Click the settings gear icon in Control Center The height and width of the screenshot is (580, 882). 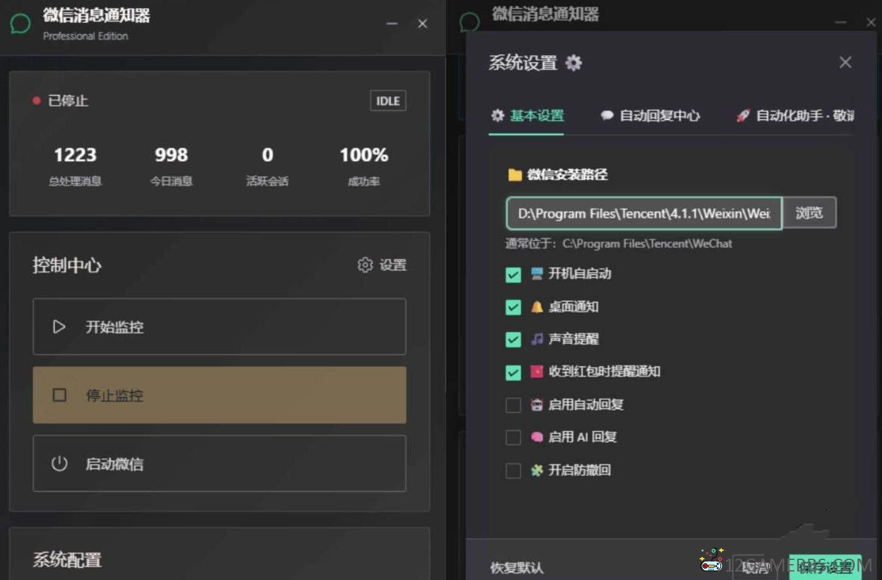365,265
